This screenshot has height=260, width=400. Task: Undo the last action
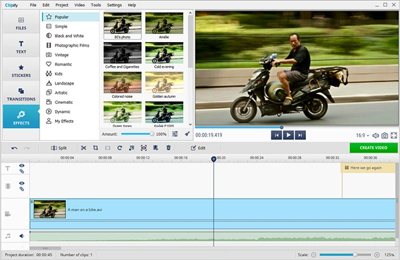coord(15,148)
